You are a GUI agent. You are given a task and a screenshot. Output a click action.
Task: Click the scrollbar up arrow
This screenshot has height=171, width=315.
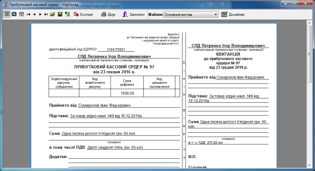click(x=309, y=23)
